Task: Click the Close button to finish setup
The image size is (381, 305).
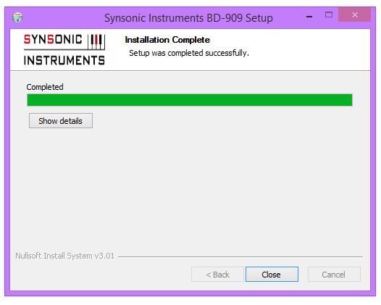Action: pyautogui.click(x=272, y=275)
